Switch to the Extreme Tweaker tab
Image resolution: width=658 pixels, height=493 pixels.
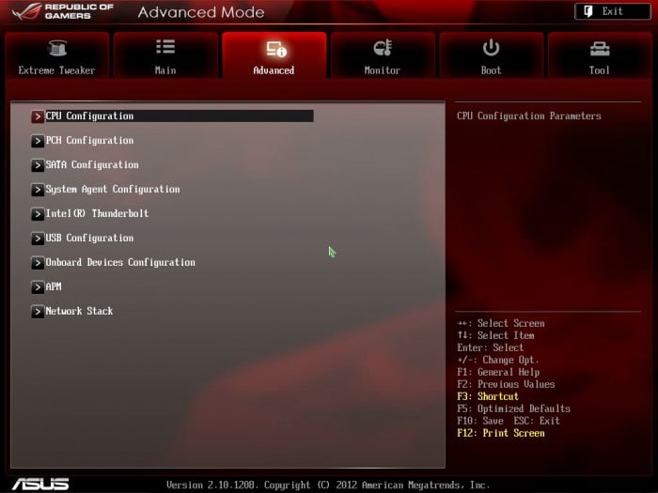[x=57, y=55]
